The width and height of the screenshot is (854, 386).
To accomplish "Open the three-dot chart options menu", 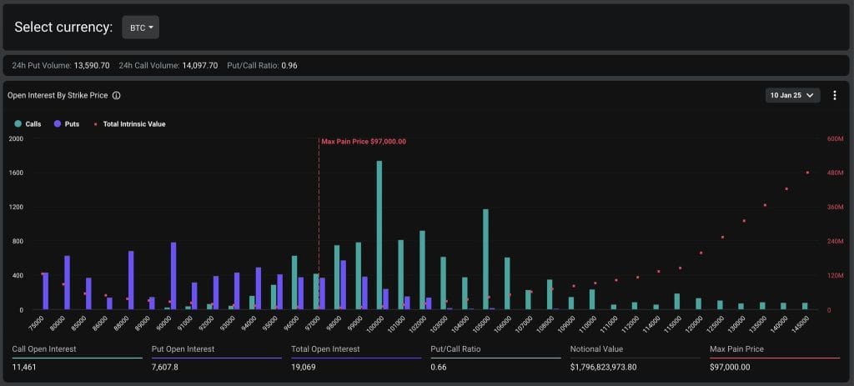I will pyautogui.click(x=834, y=95).
